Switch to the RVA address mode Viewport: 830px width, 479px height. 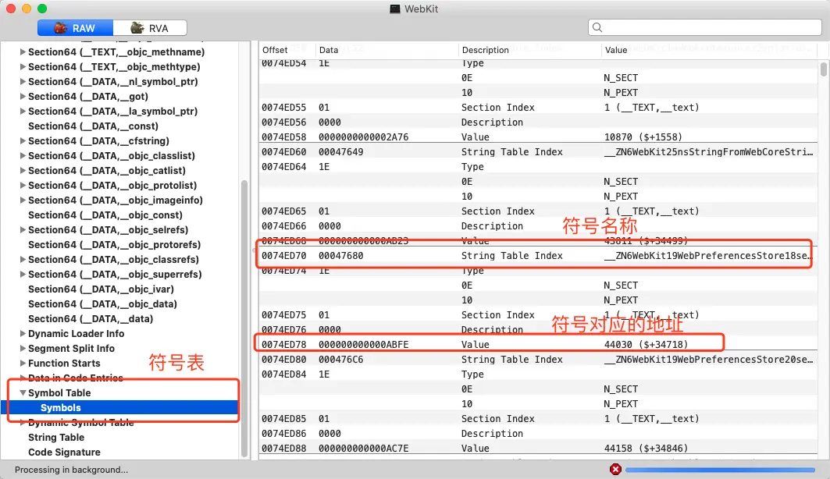tap(150, 28)
